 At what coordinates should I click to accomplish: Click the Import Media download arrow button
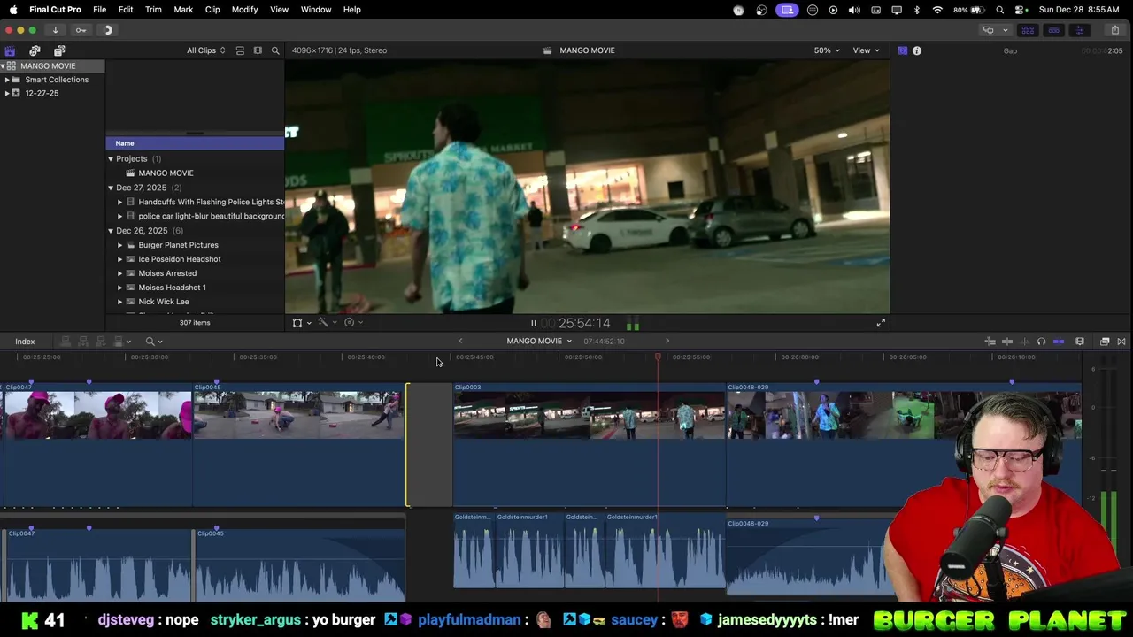tap(55, 30)
